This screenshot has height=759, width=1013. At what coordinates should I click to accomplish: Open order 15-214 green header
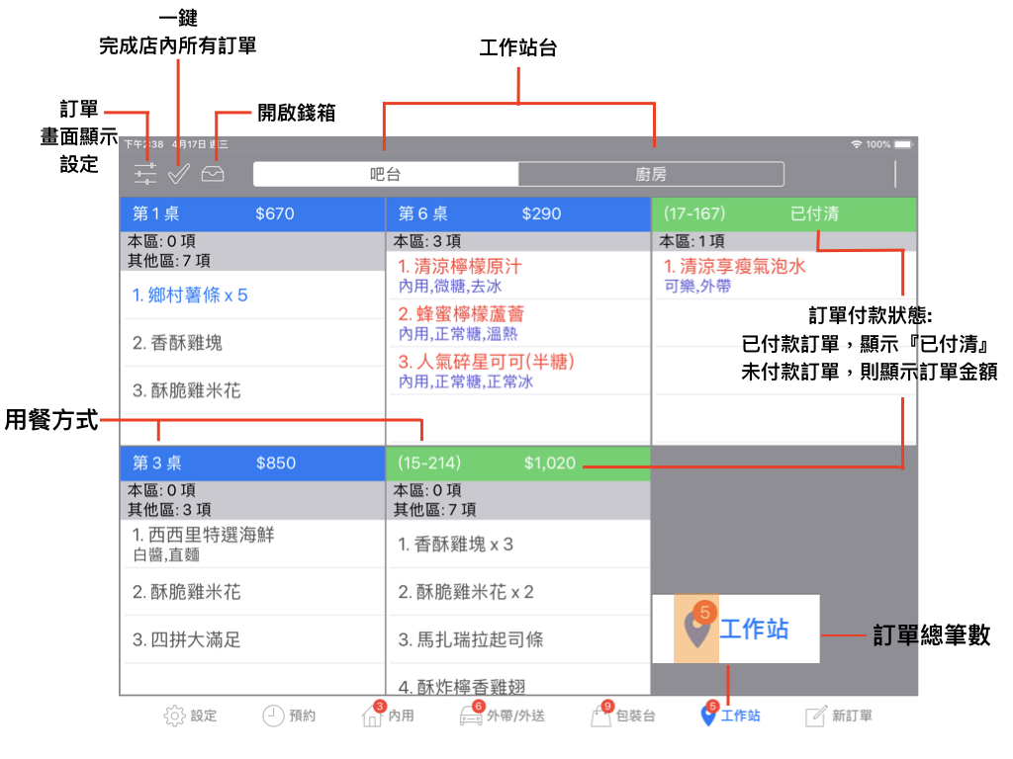pyautogui.click(x=517, y=463)
